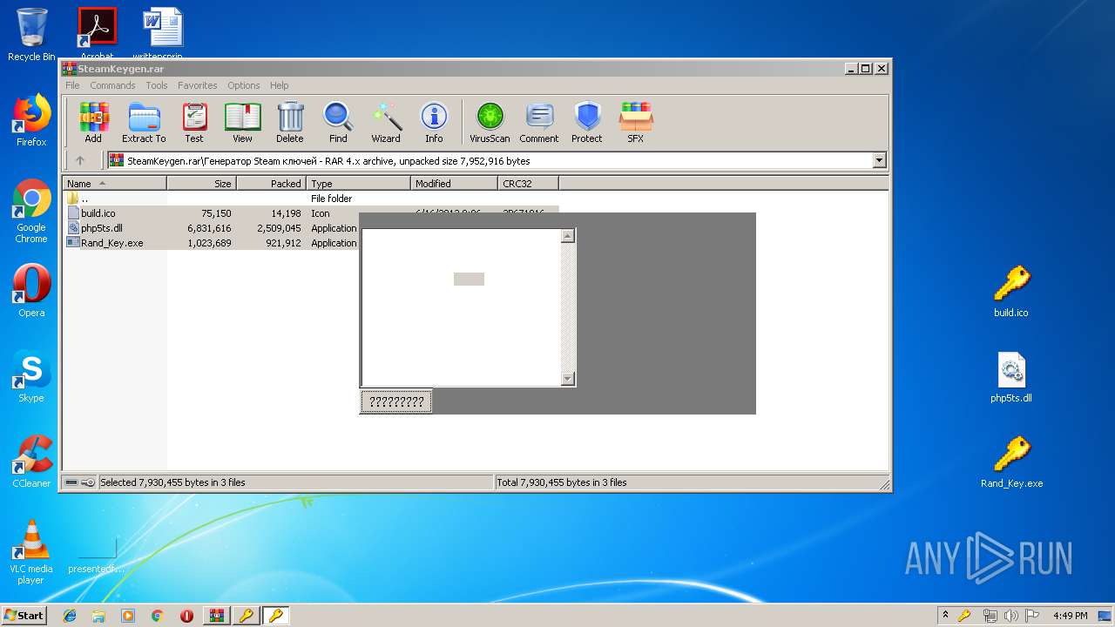This screenshot has width=1115, height=627.
Task: Open the Help menu
Action: [x=280, y=85]
